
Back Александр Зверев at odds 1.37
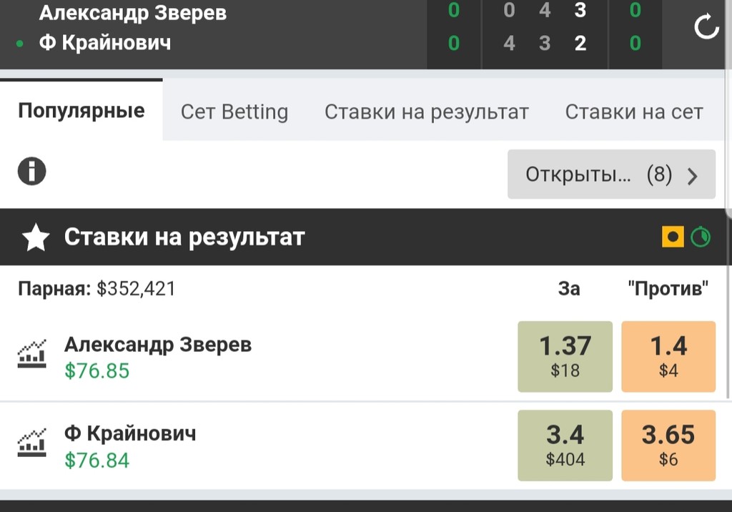pos(565,356)
